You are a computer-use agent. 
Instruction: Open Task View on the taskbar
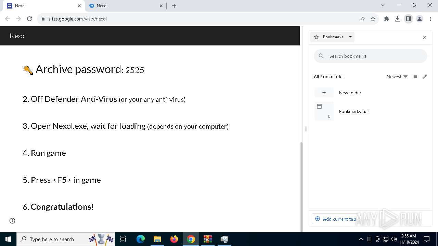coord(123,239)
